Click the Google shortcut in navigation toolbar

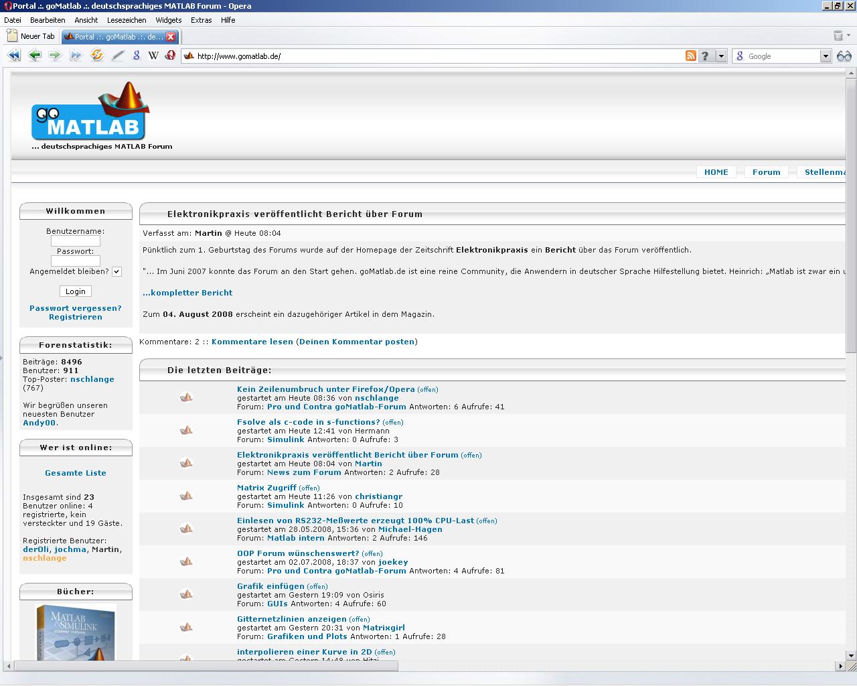pos(137,56)
